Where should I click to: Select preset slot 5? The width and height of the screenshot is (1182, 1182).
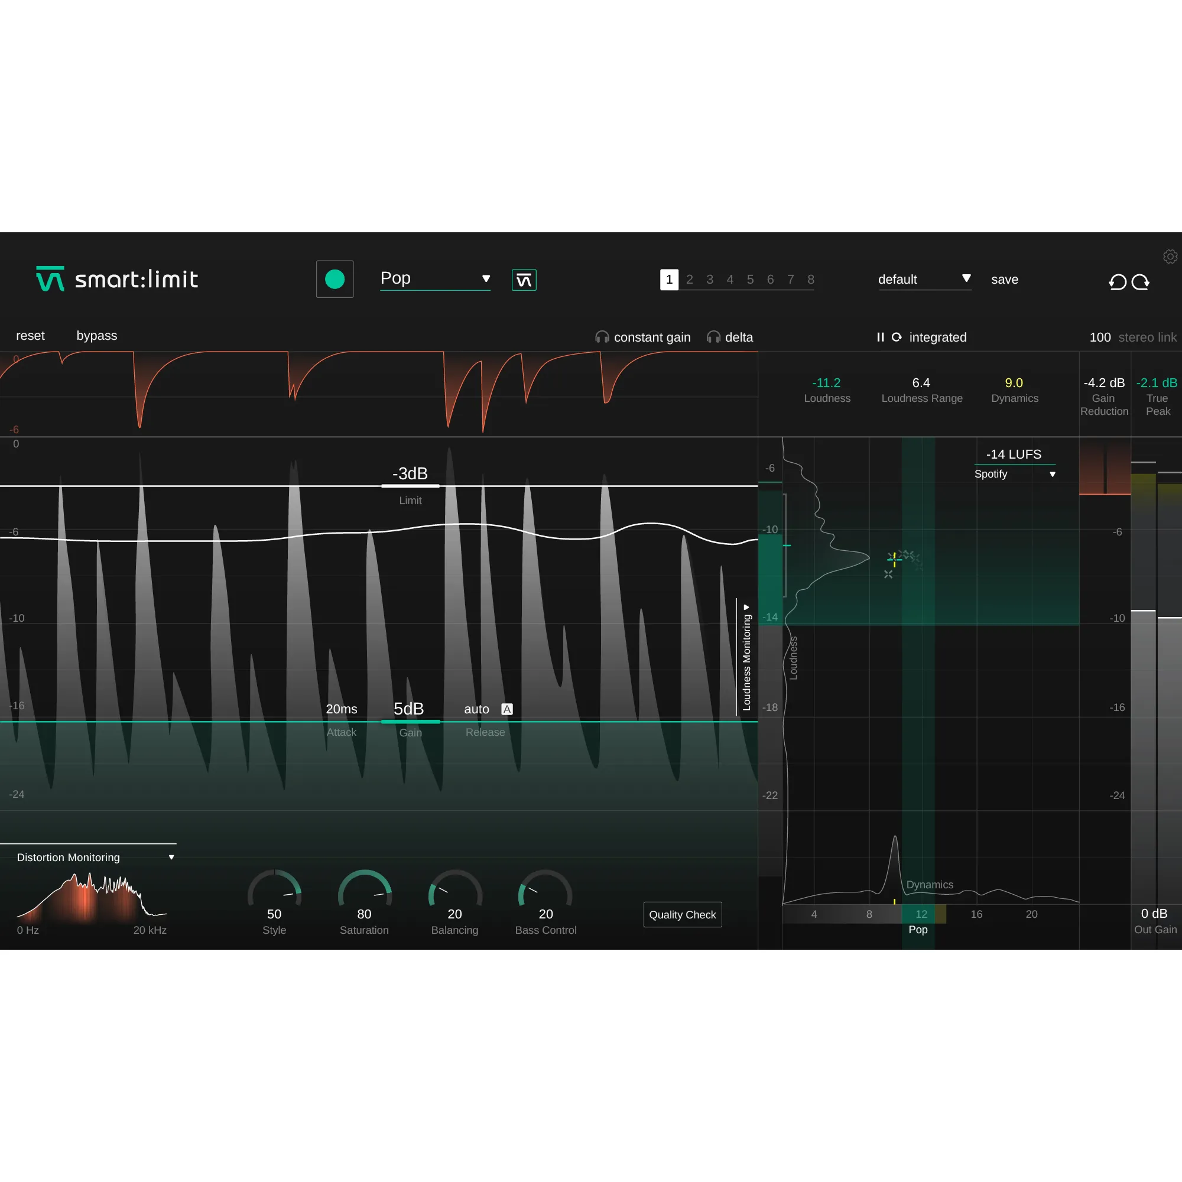750,279
